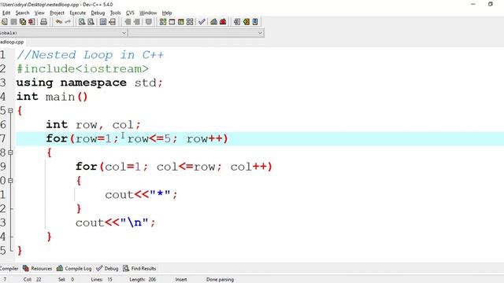
Task: Click 'col<=row' in the inner for loop
Action: (186, 167)
